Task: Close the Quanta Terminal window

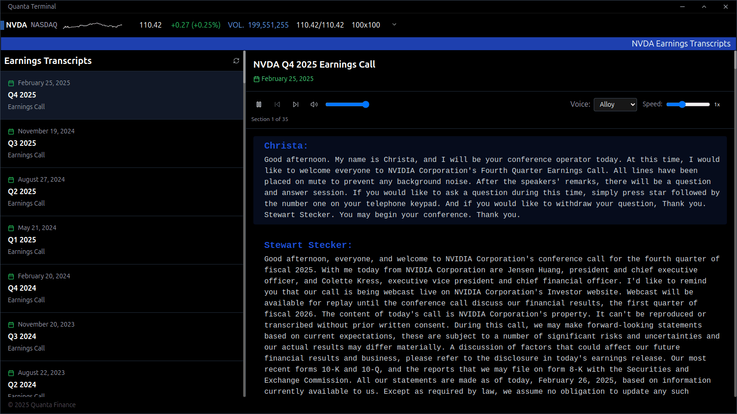Action: coord(725,6)
